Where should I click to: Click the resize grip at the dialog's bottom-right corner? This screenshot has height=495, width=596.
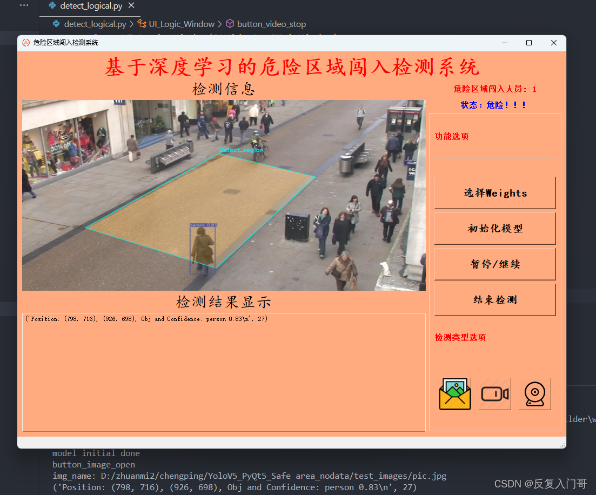coord(562,445)
